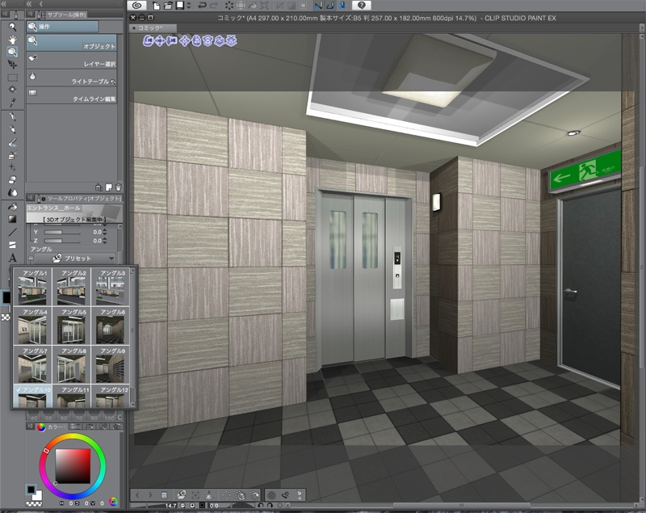Open the Color palette menu
The image size is (646, 513).
pyautogui.click(x=31, y=427)
